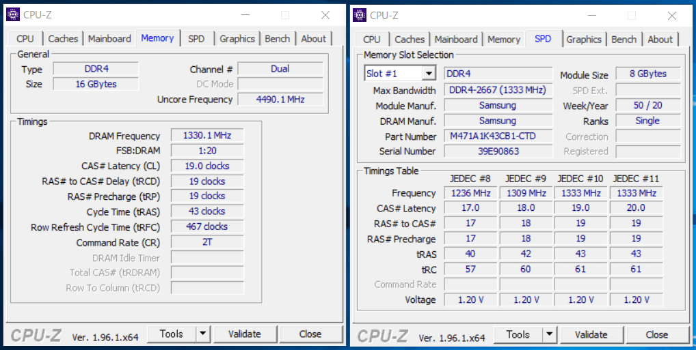This screenshot has width=696, height=350.
Task: Minimize the left CPU-Z window
Action: (x=246, y=15)
